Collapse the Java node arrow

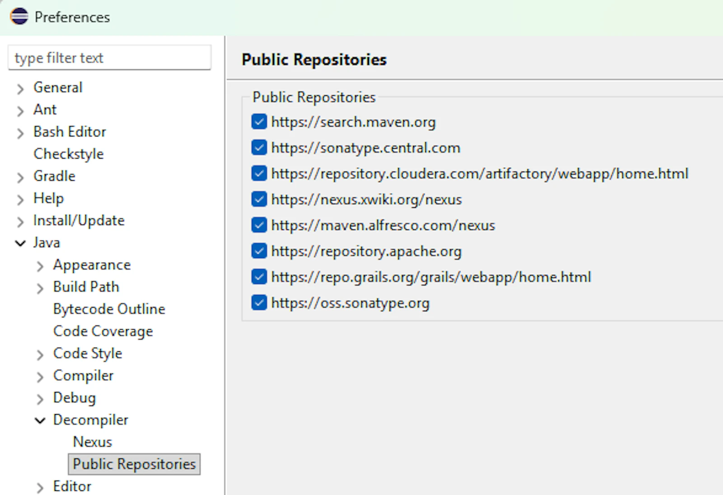20,243
